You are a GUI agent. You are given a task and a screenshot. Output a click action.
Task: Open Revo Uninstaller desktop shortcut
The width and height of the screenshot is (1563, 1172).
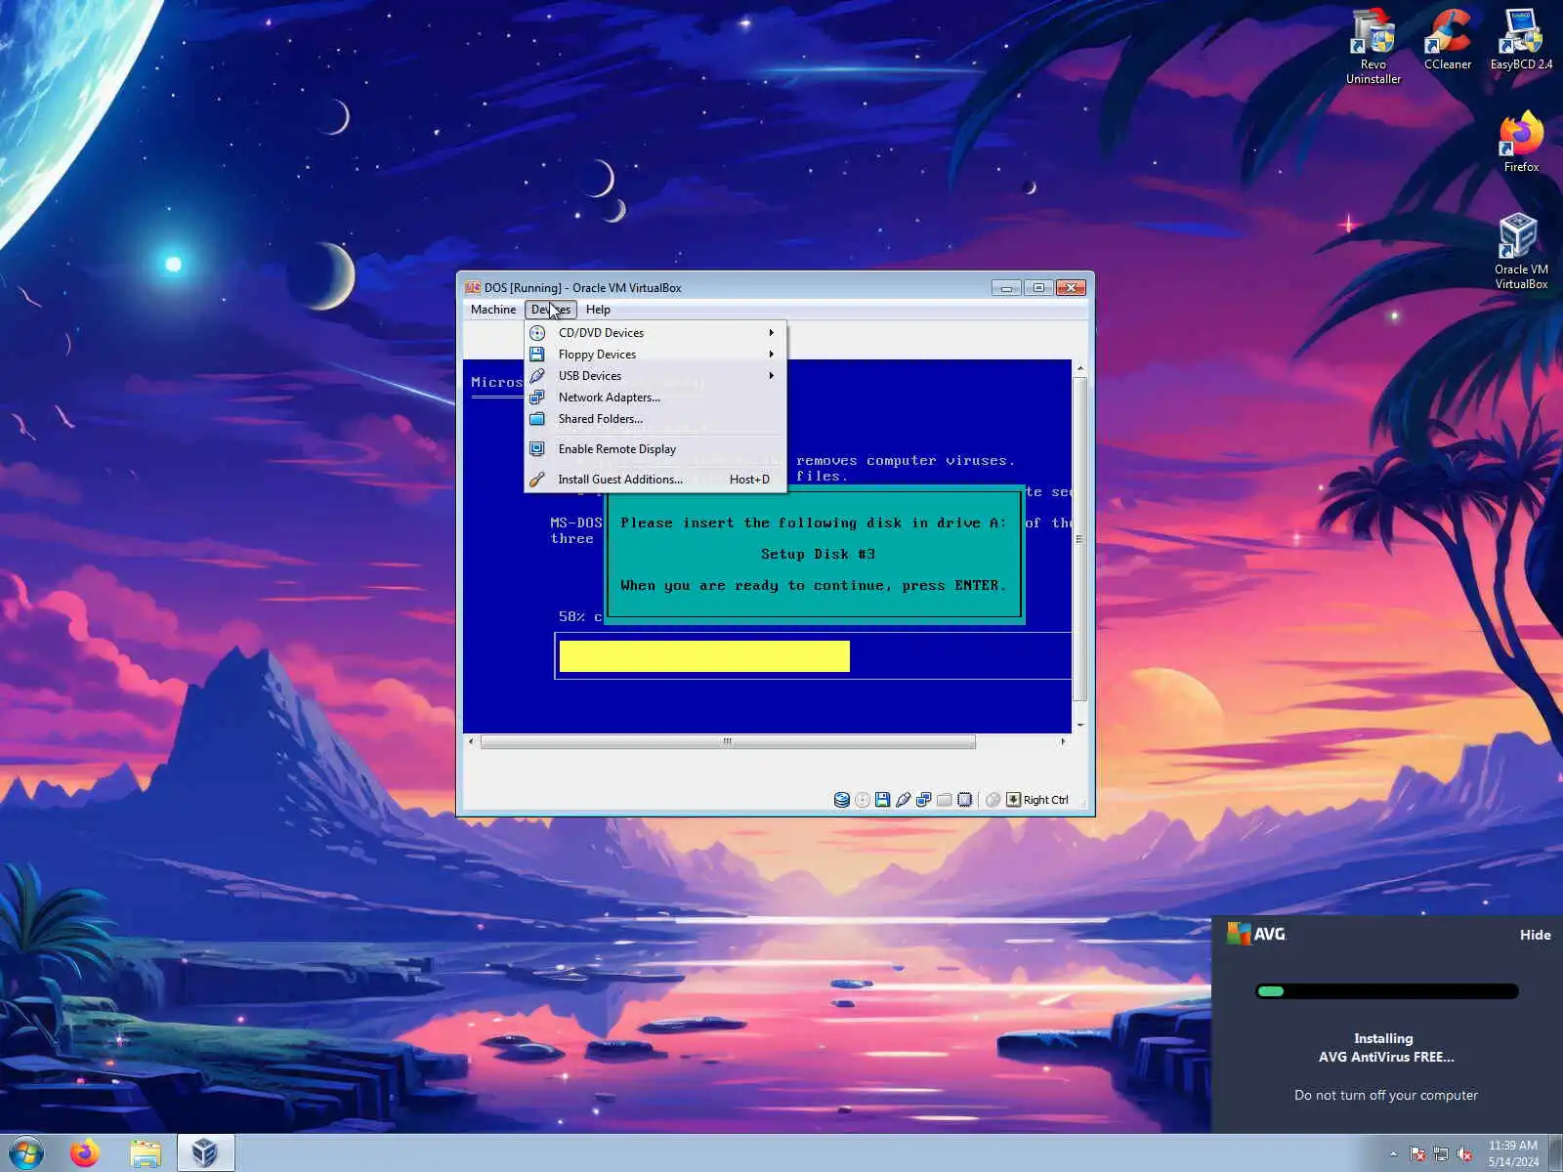[x=1373, y=46]
